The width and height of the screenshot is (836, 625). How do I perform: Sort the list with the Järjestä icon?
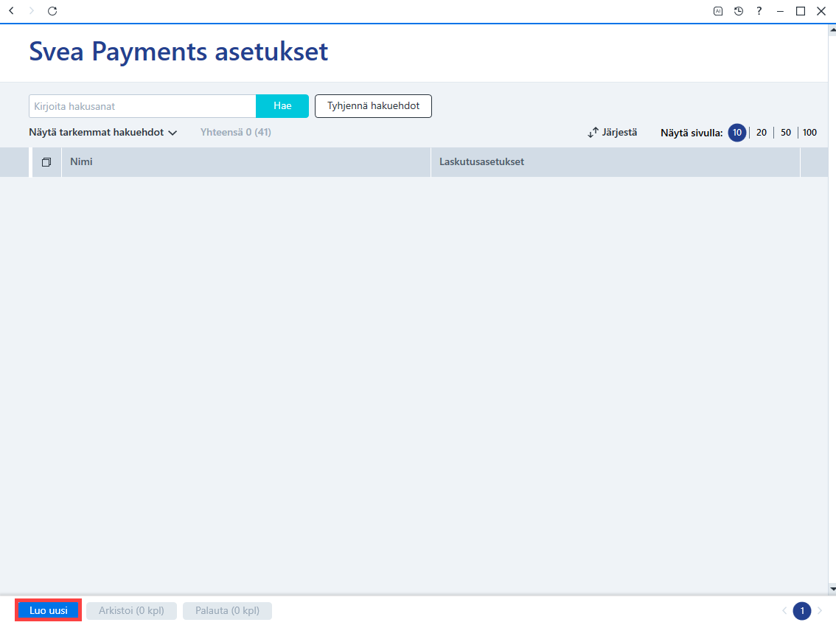[593, 133]
